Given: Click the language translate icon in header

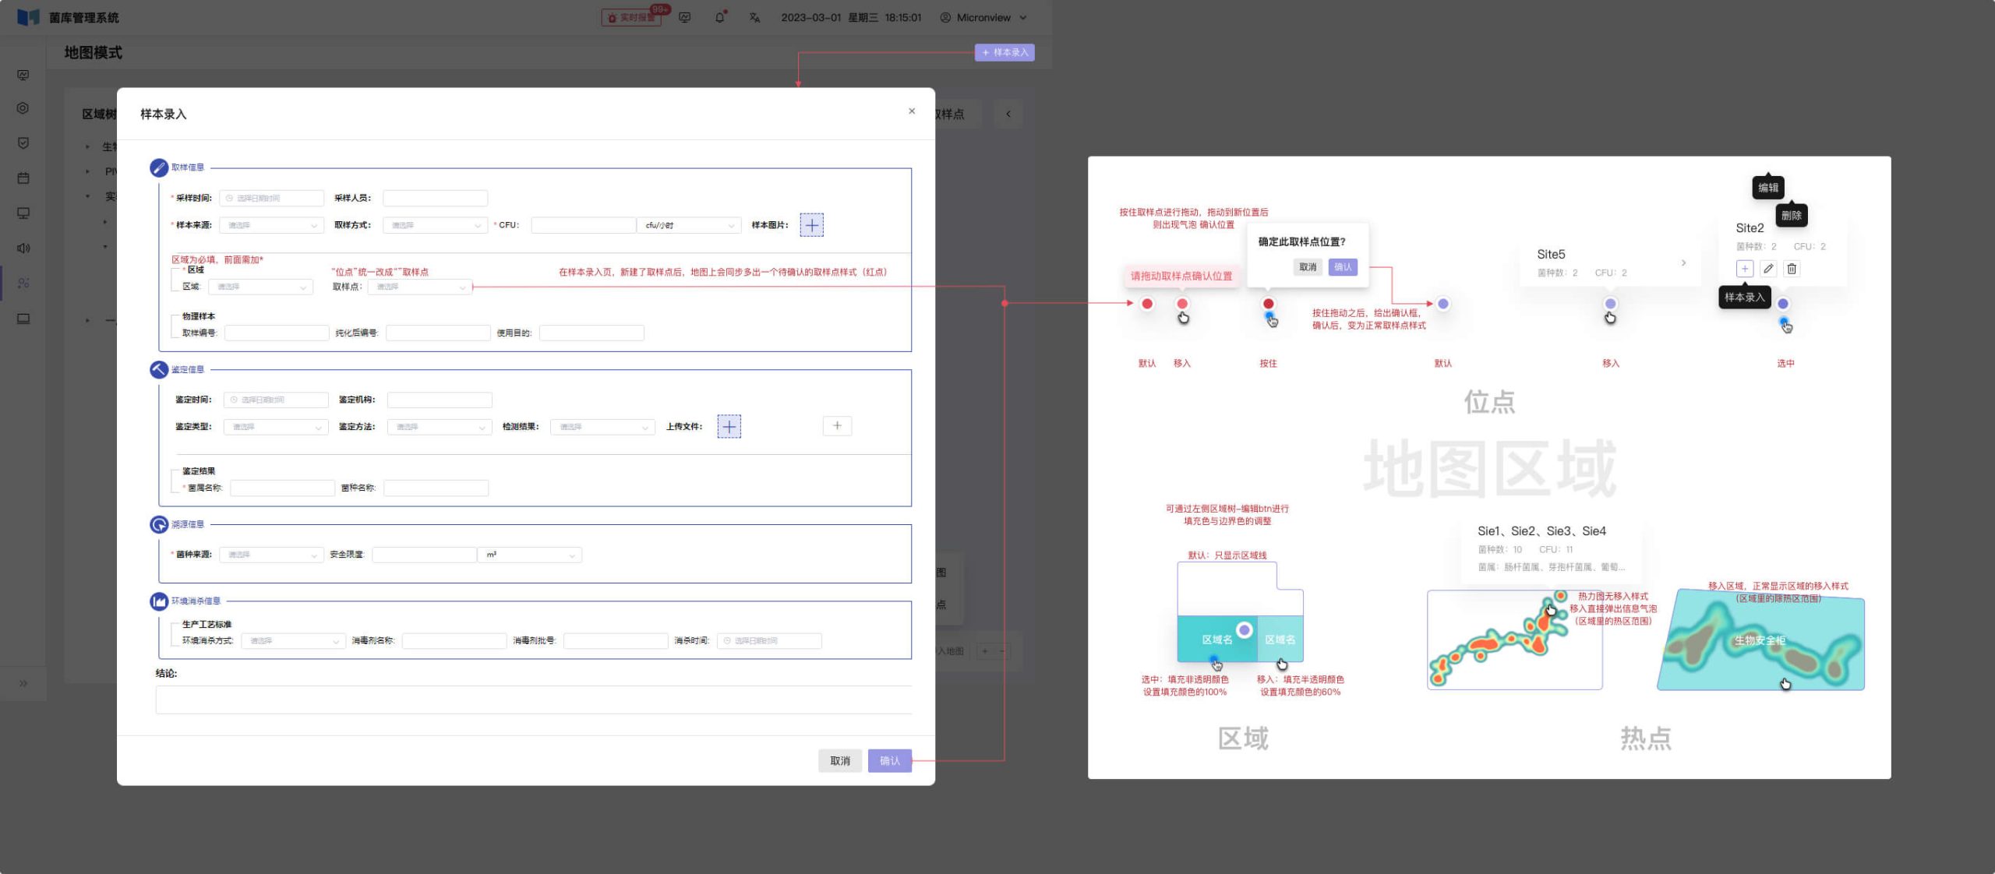Looking at the screenshot, I should pos(754,17).
